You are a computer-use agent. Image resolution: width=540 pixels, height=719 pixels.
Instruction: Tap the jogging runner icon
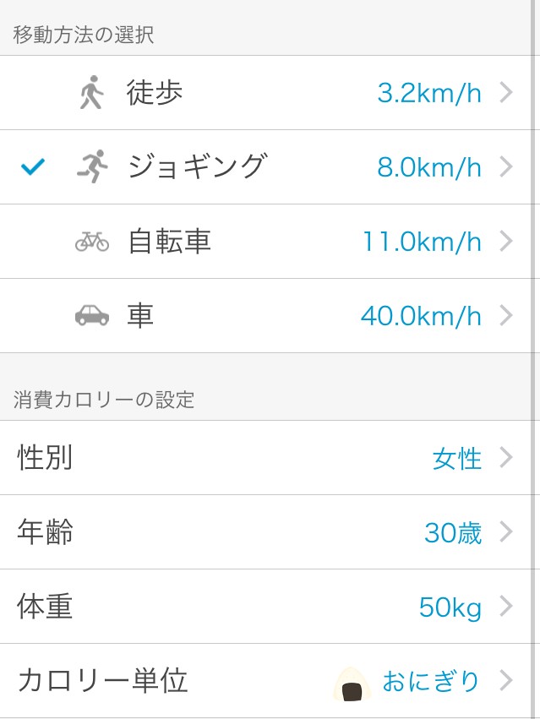coord(92,167)
